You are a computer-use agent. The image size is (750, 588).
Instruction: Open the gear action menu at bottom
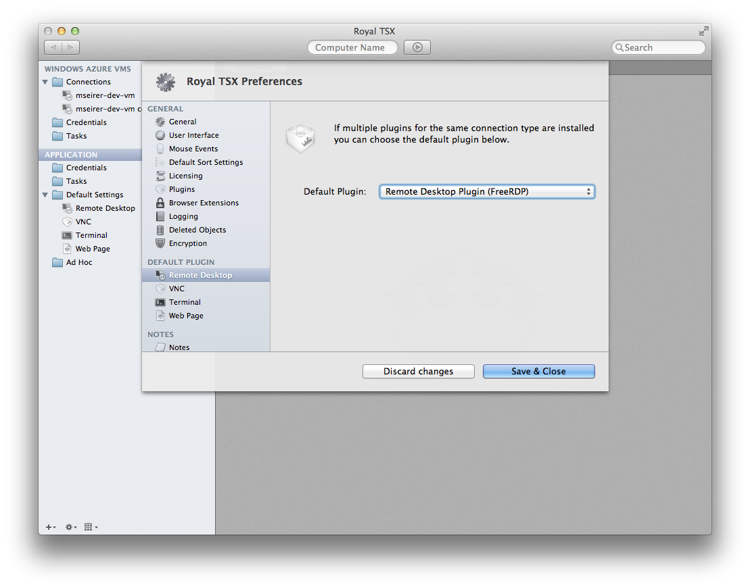pyautogui.click(x=71, y=527)
